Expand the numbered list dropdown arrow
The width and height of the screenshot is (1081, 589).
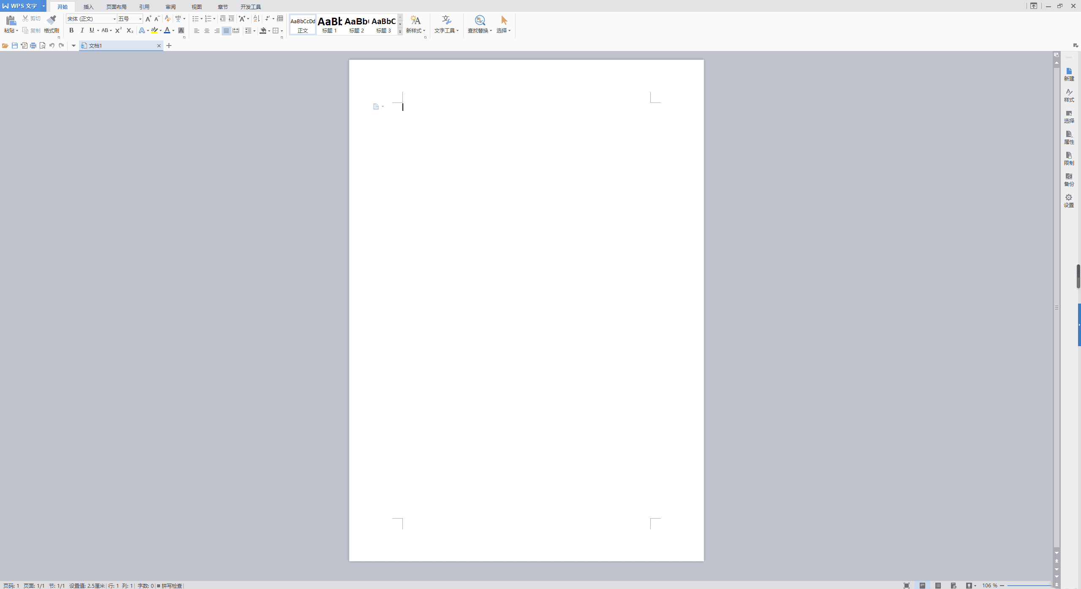[x=214, y=19]
